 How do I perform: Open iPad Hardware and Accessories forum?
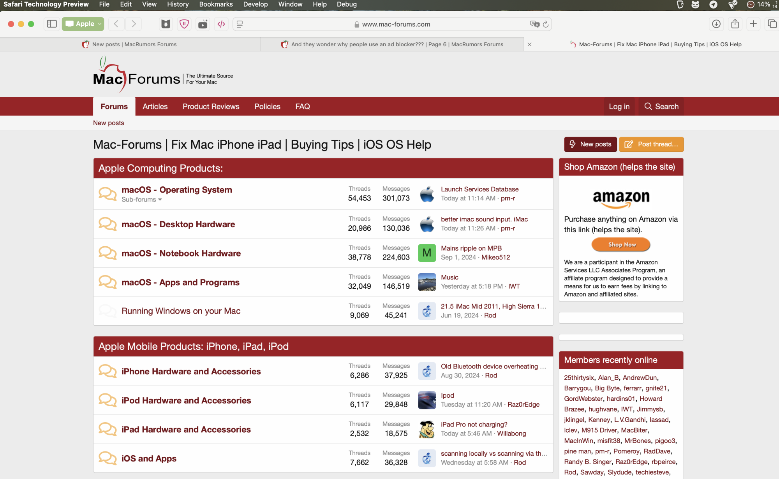186,430
